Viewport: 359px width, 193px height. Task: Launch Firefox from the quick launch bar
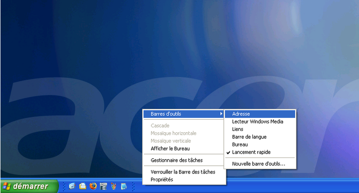click(x=93, y=186)
